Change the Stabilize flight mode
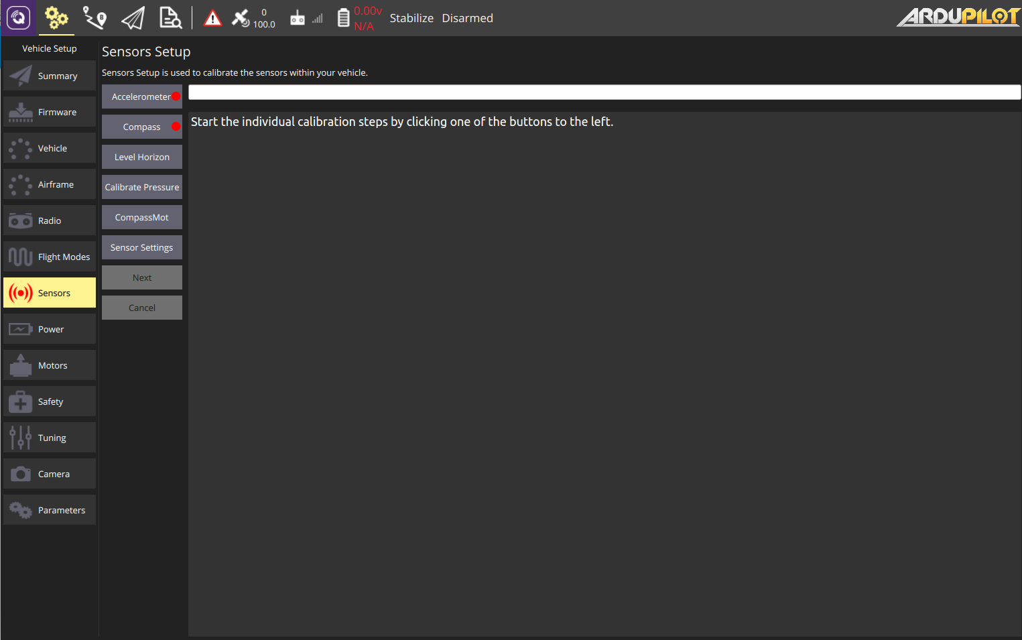1022x640 pixels. tap(411, 18)
